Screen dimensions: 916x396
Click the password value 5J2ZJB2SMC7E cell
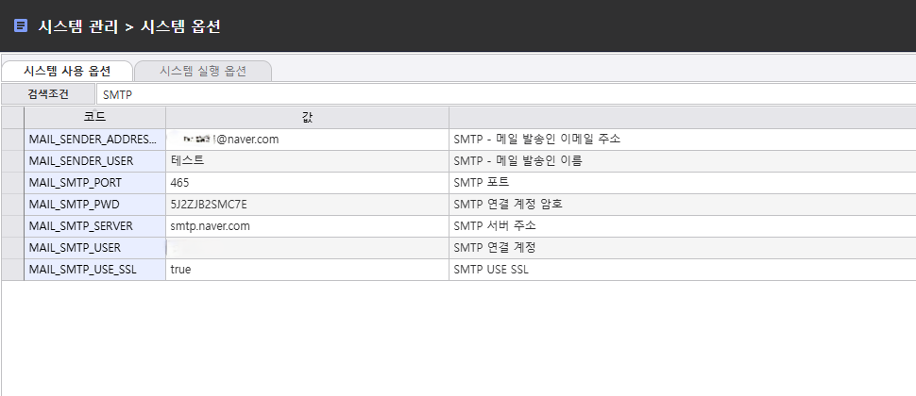coord(307,204)
